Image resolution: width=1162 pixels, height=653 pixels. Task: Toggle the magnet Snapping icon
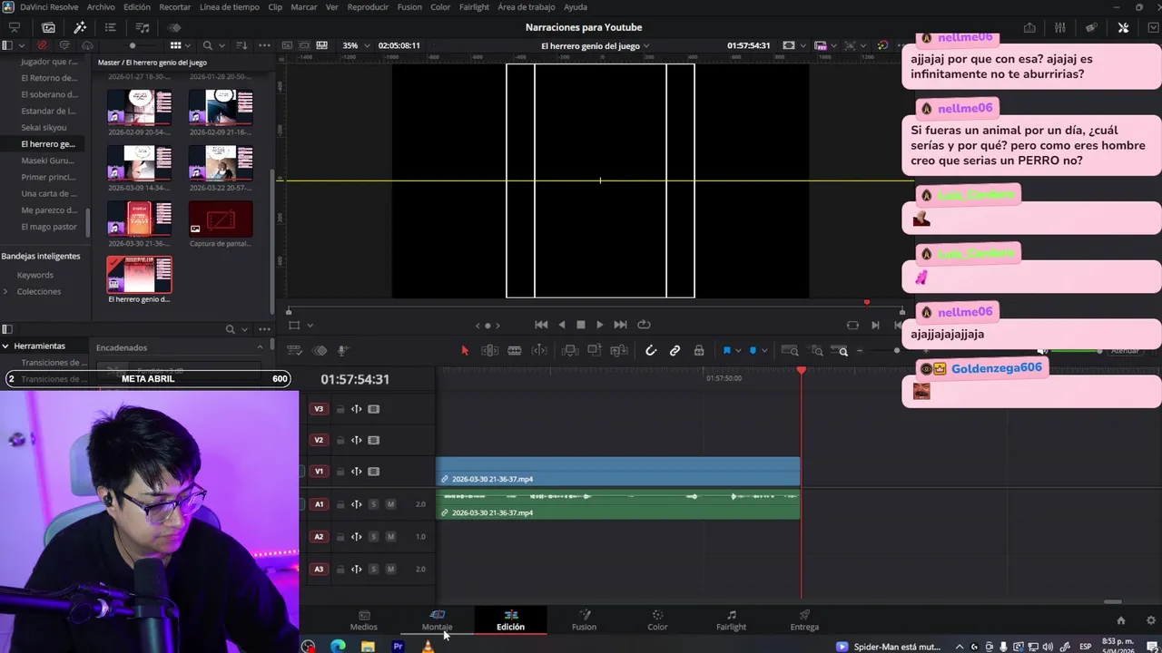(x=651, y=351)
